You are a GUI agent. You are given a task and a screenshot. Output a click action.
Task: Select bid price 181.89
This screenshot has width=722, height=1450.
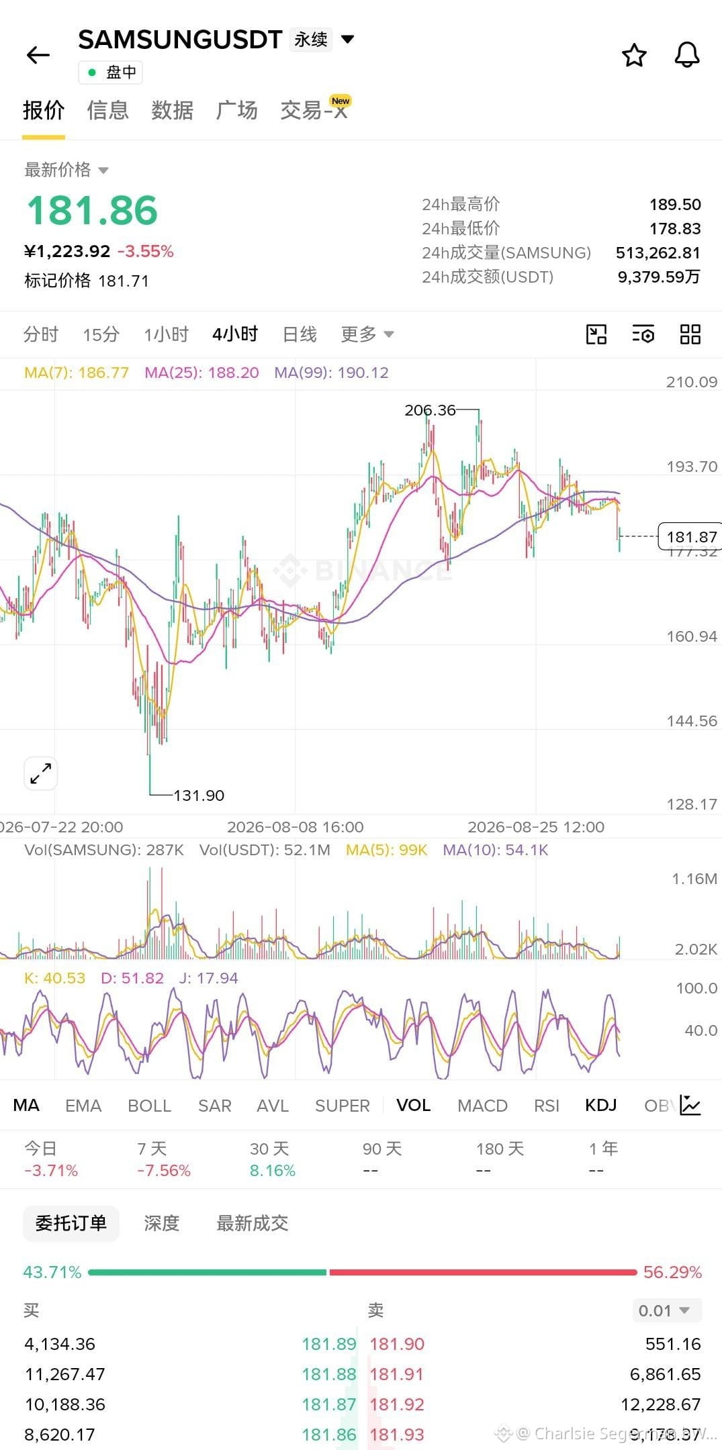(x=328, y=1344)
